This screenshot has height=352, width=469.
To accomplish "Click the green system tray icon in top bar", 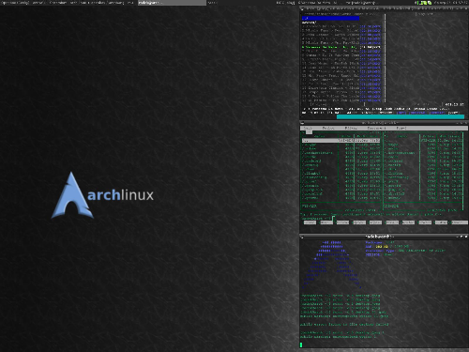I will 430,3.
